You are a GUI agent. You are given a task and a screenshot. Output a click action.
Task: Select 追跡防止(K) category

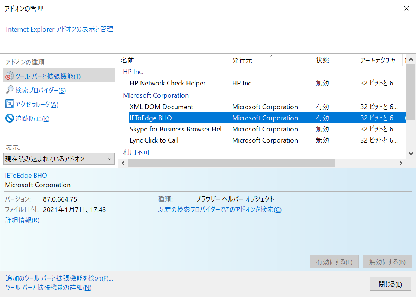[x=32, y=118]
